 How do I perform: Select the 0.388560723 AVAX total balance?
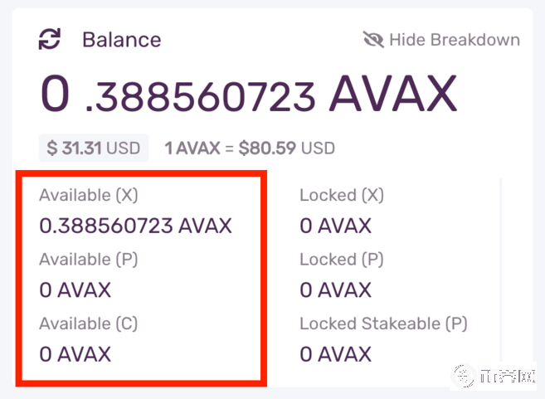249,95
